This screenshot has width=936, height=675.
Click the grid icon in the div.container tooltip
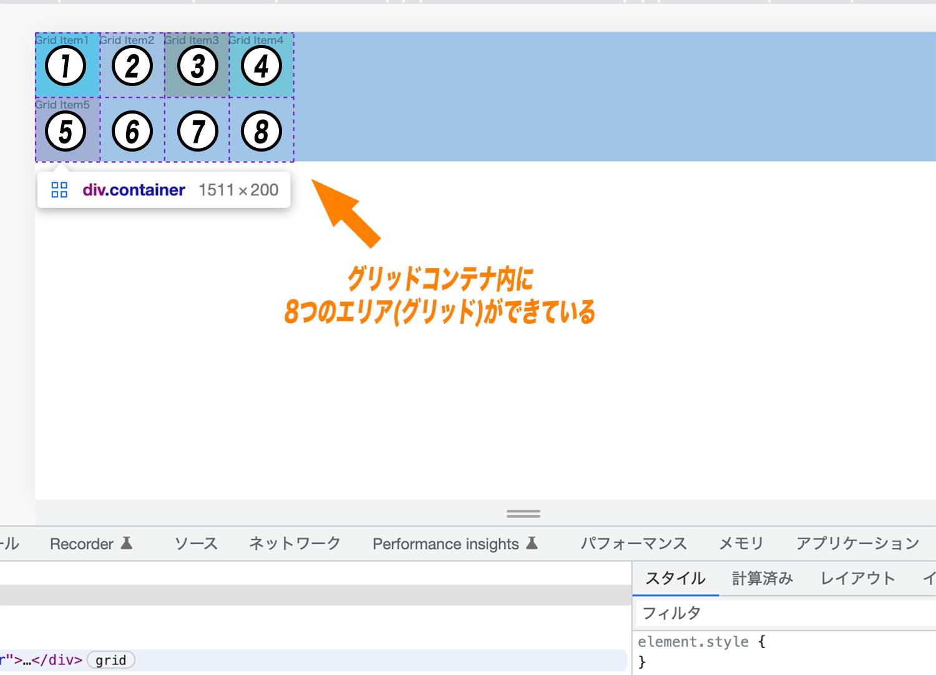[59, 190]
